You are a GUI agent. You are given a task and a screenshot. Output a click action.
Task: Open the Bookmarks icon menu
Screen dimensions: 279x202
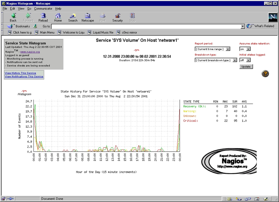coord(11,26)
